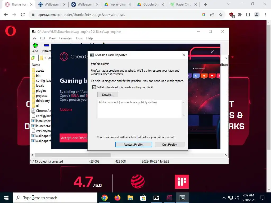
Task: Open Opera GX installer taskbar icon
Action: coord(169,198)
